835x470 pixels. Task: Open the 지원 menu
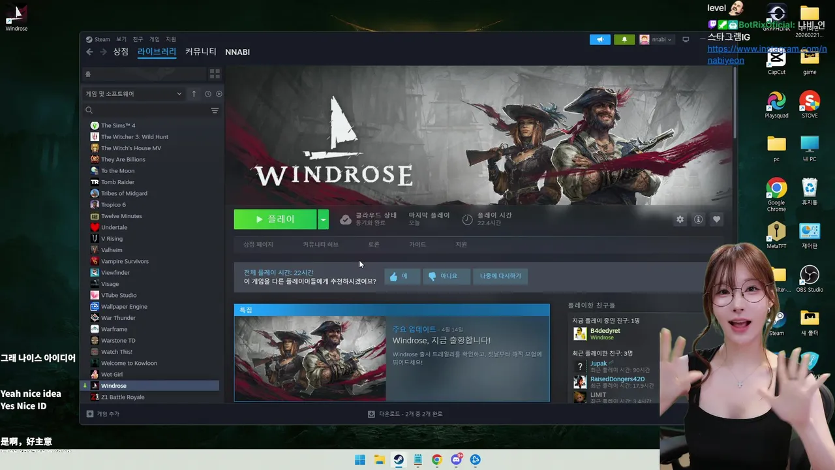[x=171, y=39]
